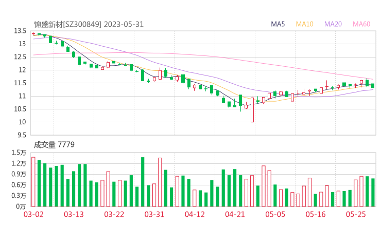Click the 12.5 price axis label

pos(20,57)
